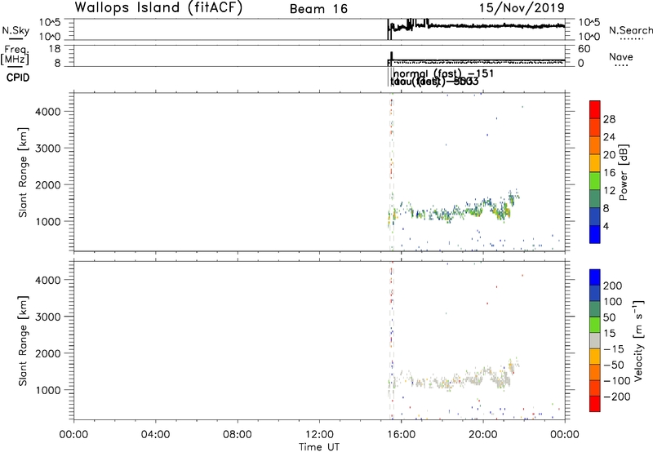Click the "24" label on the Power colorbar

tap(609, 137)
